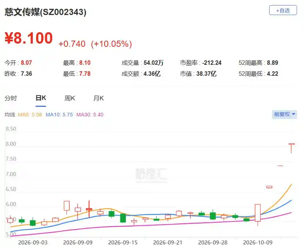Click the MA30: 5.40 moving average label
This screenshot has width=304, height=247.
click(90, 115)
